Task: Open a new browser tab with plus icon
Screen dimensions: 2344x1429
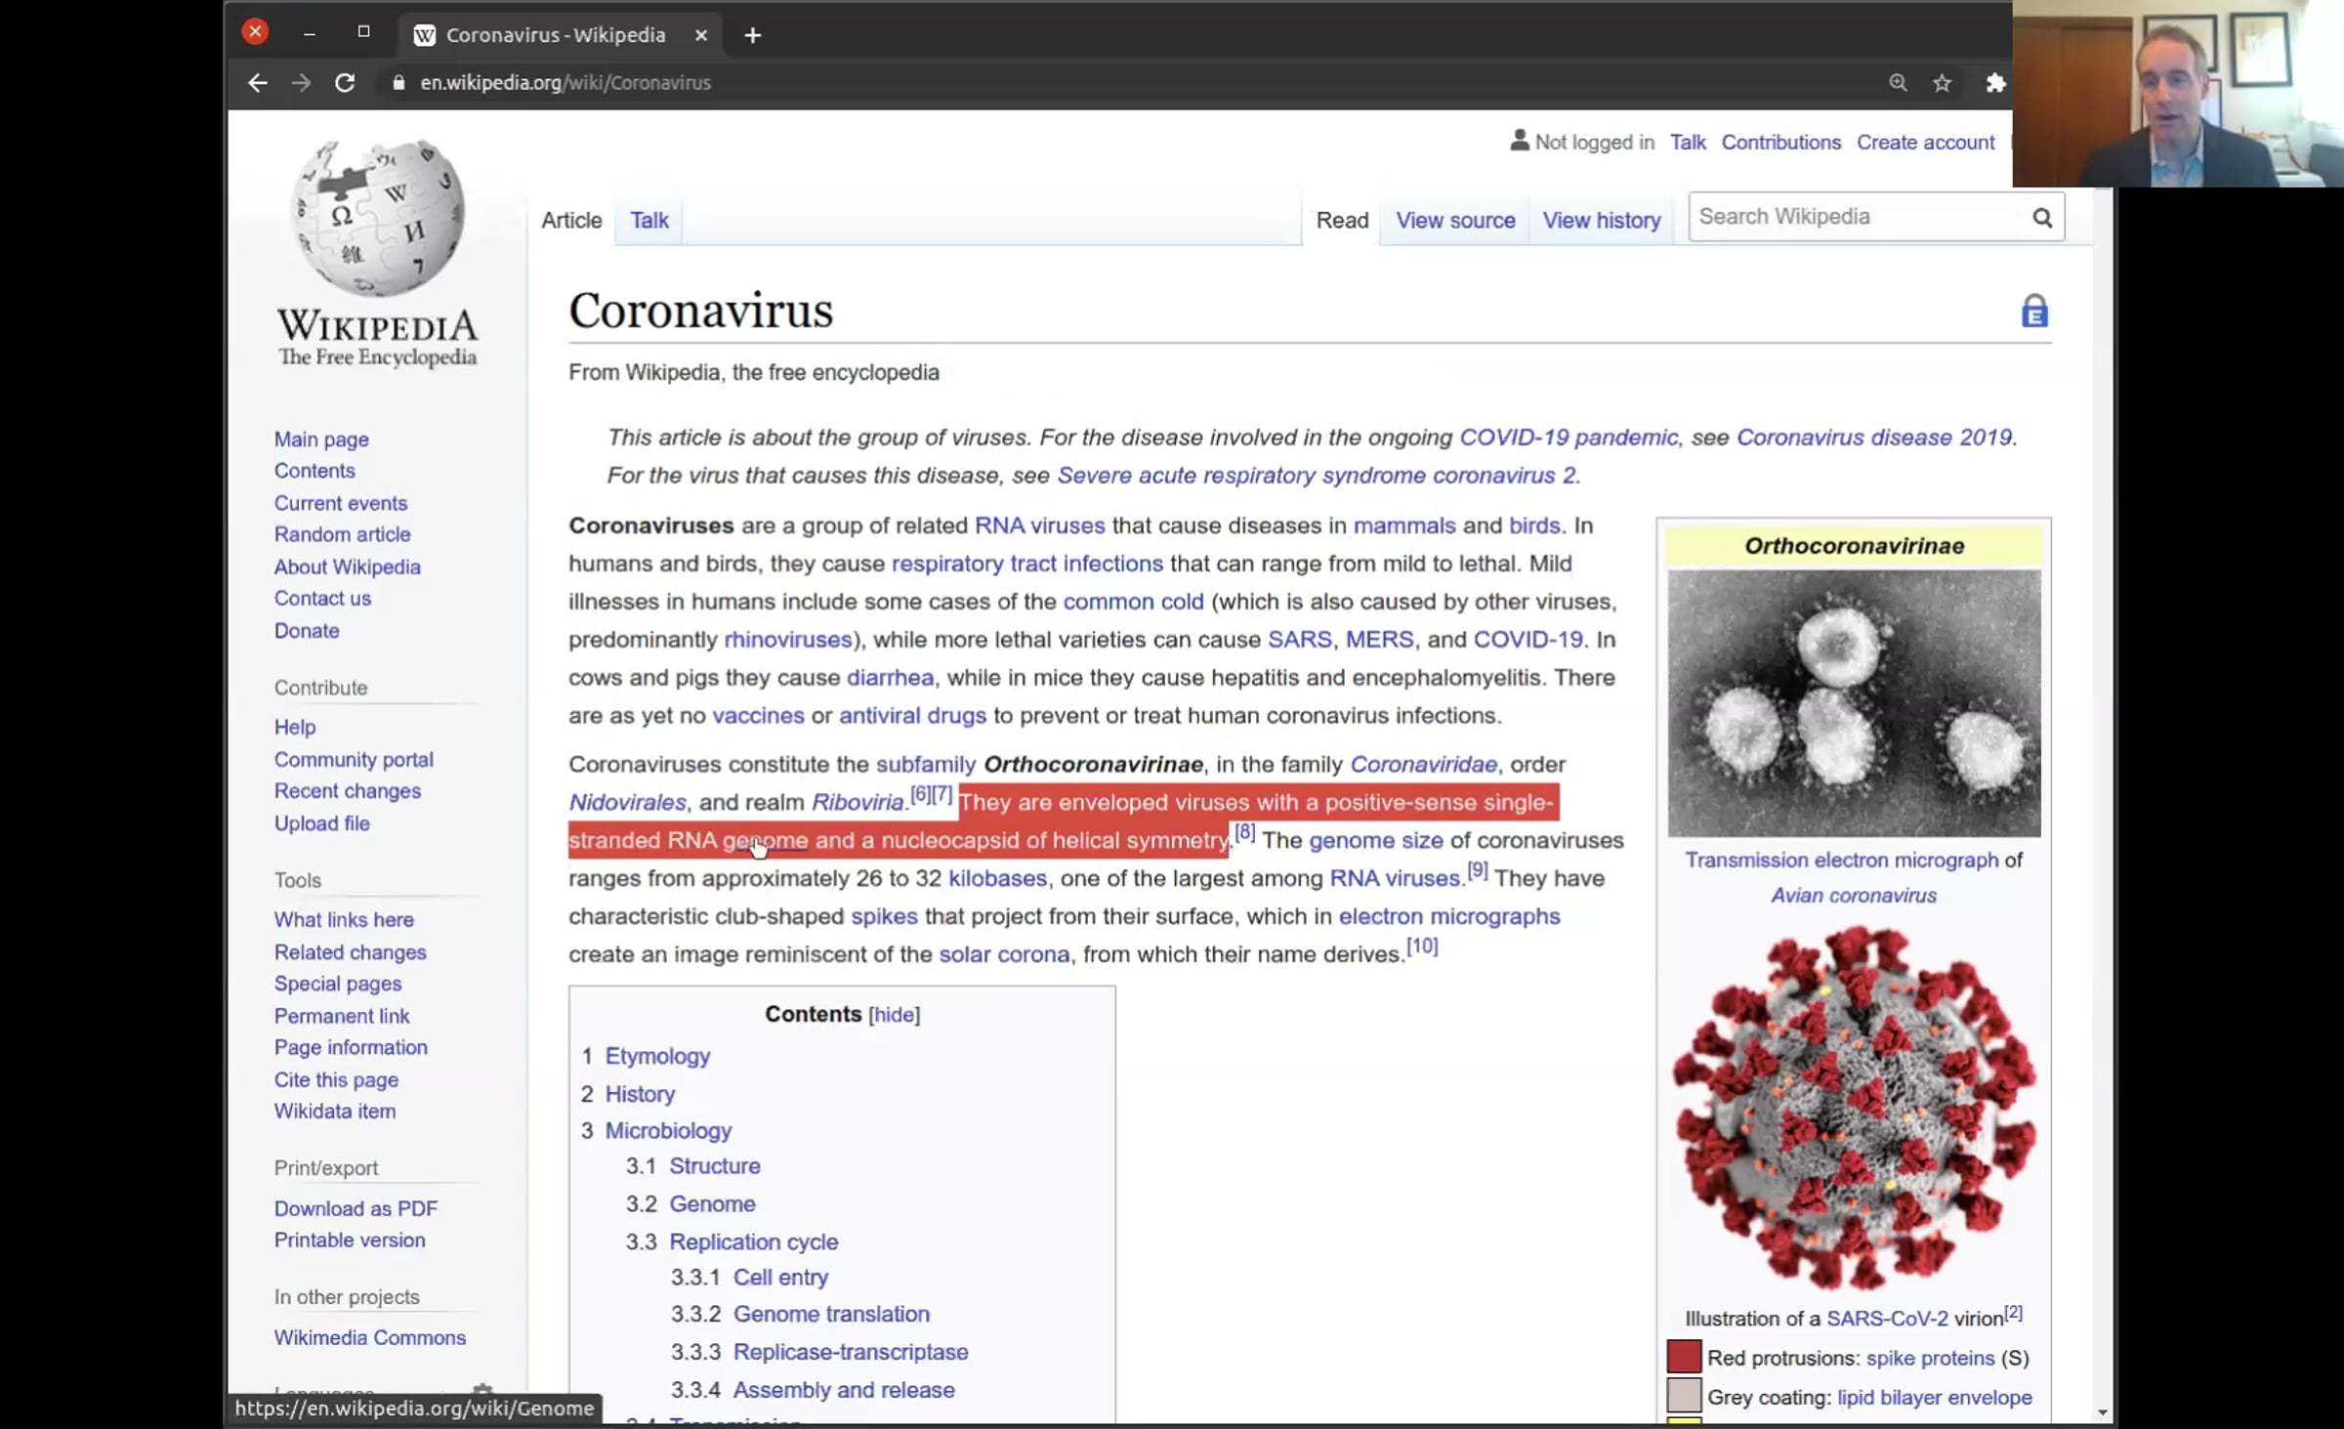Action: click(x=752, y=35)
